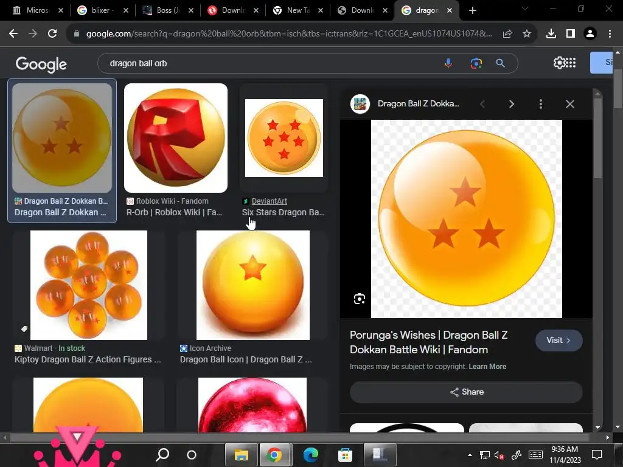Open Chrome downloads icon

click(551, 34)
